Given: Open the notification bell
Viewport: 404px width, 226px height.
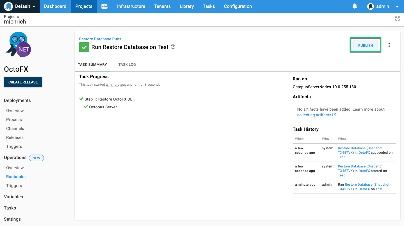Looking at the screenshot, I should pos(355,6).
